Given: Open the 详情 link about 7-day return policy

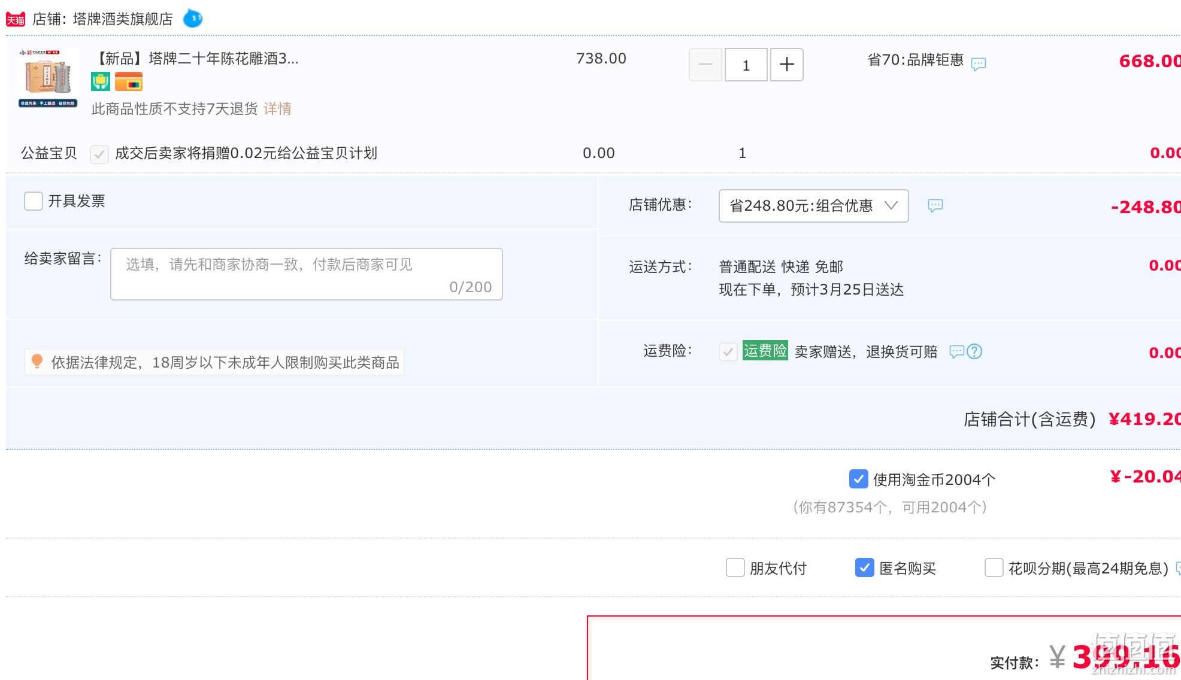Looking at the screenshot, I should point(277,109).
